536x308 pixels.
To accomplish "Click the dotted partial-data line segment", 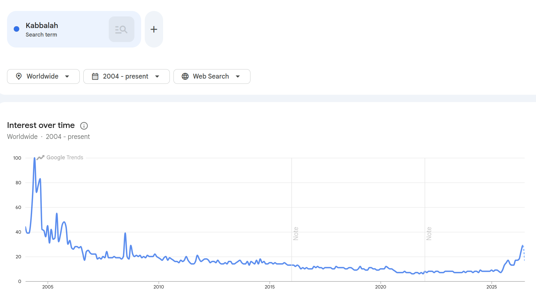I will click(x=524, y=253).
